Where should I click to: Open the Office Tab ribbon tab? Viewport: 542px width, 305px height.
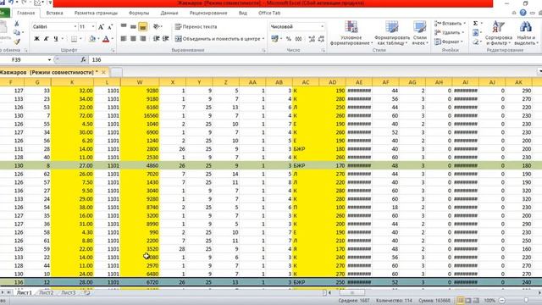tap(269, 14)
